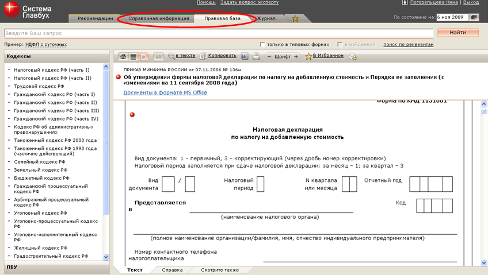Screen dimensions: 488x275
Task: Open Гражданский кодекс РФ (часть IV)
Action: [x=56, y=119]
